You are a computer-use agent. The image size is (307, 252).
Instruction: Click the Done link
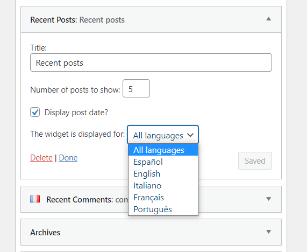click(68, 158)
